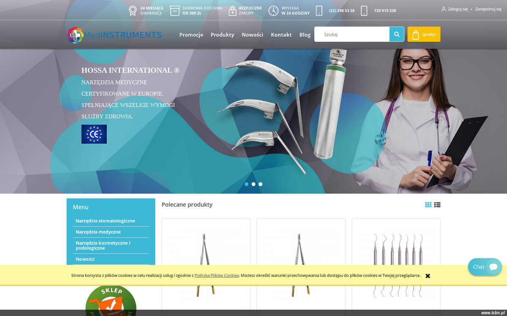This screenshot has height=316, width=507.
Task: Open the Promocje menu item
Action: (191, 35)
